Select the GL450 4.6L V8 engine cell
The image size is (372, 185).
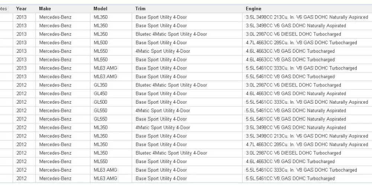pos(307,94)
